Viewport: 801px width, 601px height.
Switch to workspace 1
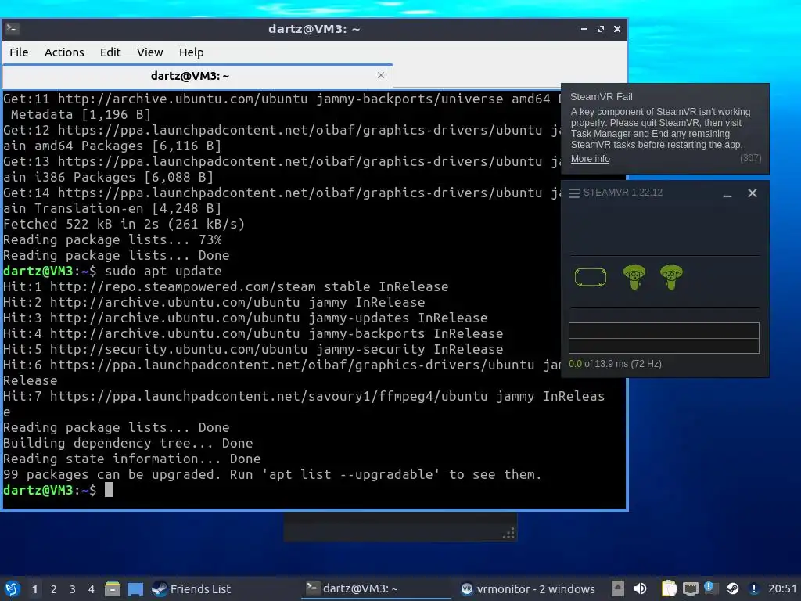click(x=34, y=589)
